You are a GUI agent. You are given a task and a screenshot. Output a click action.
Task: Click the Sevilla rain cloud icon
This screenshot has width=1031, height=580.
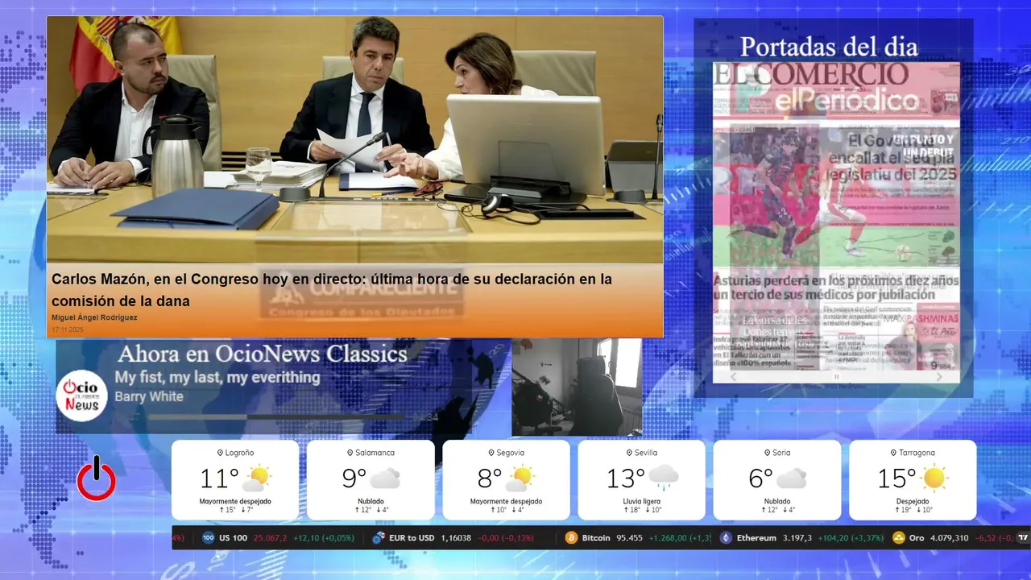(x=663, y=478)
